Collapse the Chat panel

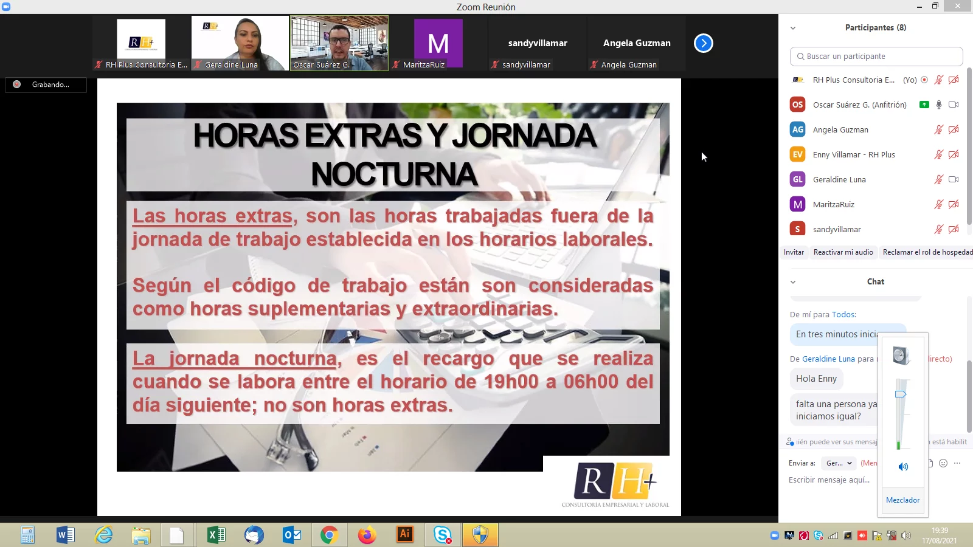click(x=793, y=282)
